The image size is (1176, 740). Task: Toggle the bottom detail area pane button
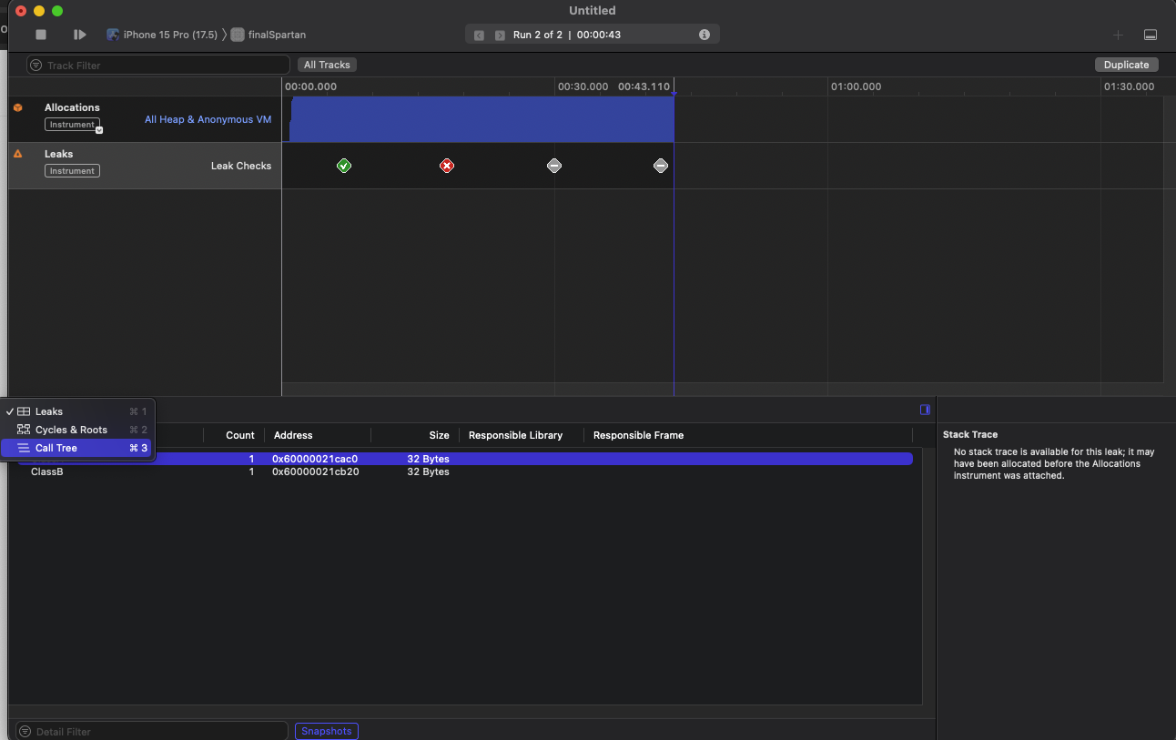1151,35
